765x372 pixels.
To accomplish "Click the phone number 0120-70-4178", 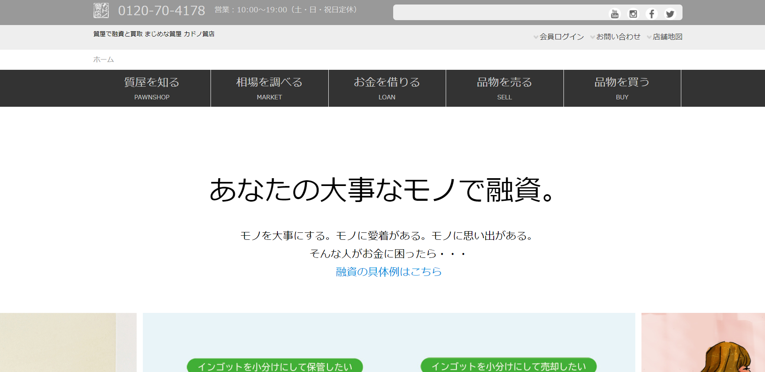I will pyautogui.click(x=162, y=11).
